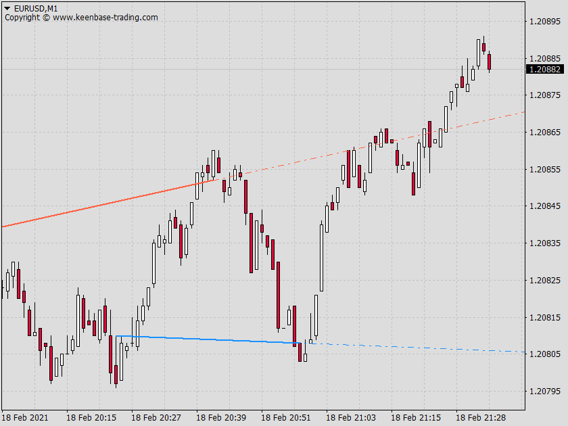Click the 18 Feb 20:27 time label
This screenshot has width=568, height=426.
click(x=156, y=418)
